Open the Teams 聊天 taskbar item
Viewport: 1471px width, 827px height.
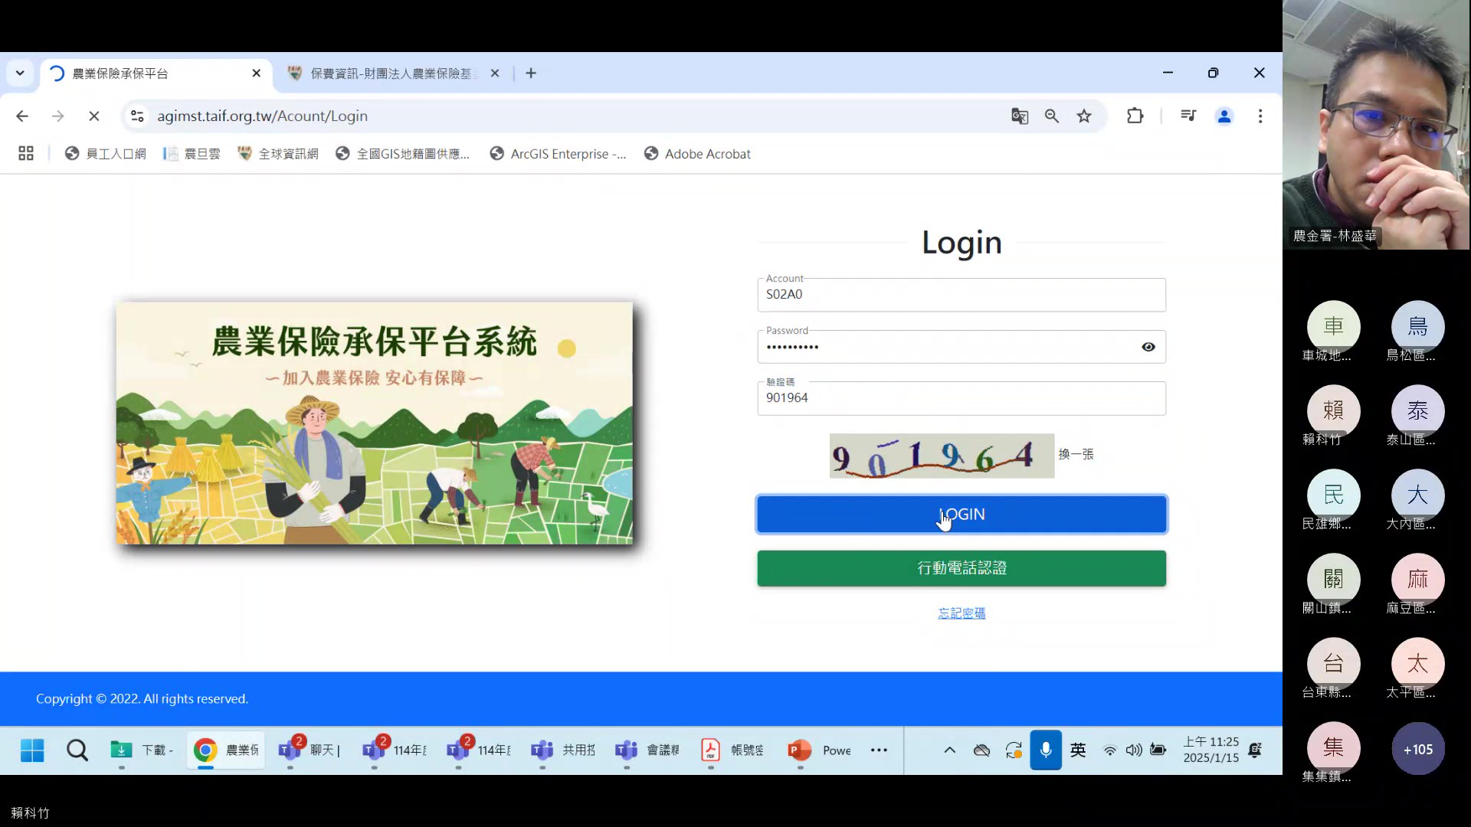310,750
